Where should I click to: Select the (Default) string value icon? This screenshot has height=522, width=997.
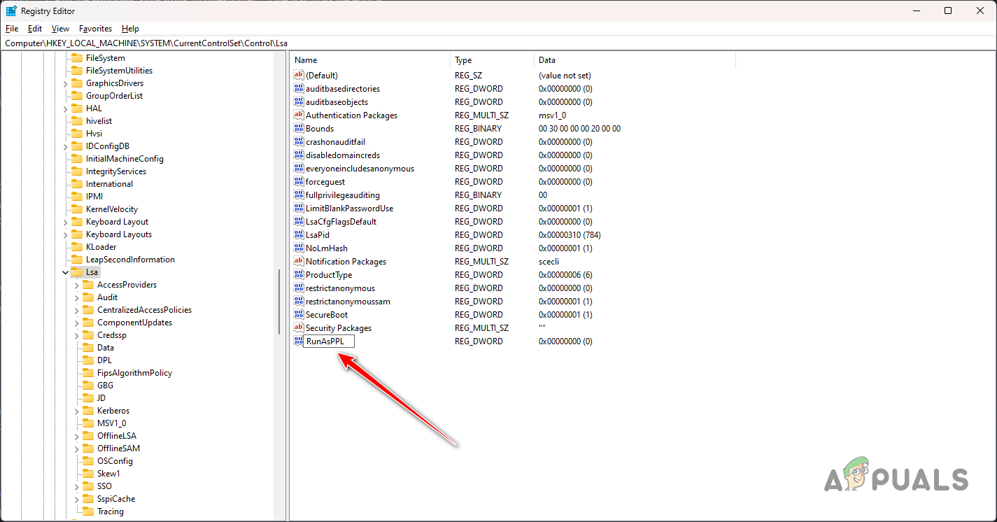pos(299,75)
